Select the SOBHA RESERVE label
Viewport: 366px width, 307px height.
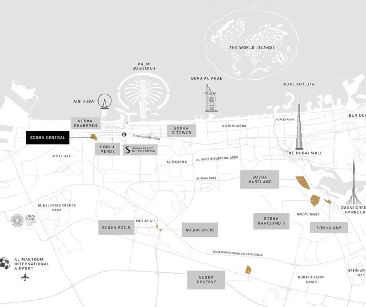(x=206, y=279)
